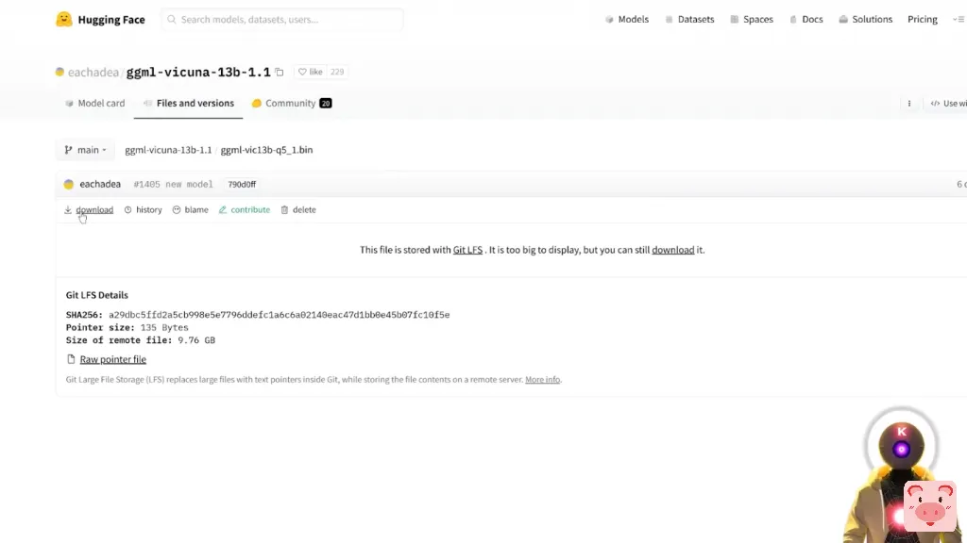This screenshot has height=543, width=967.
Task: Click the 790d0ff commit hash badge
Action: [242, 184]
